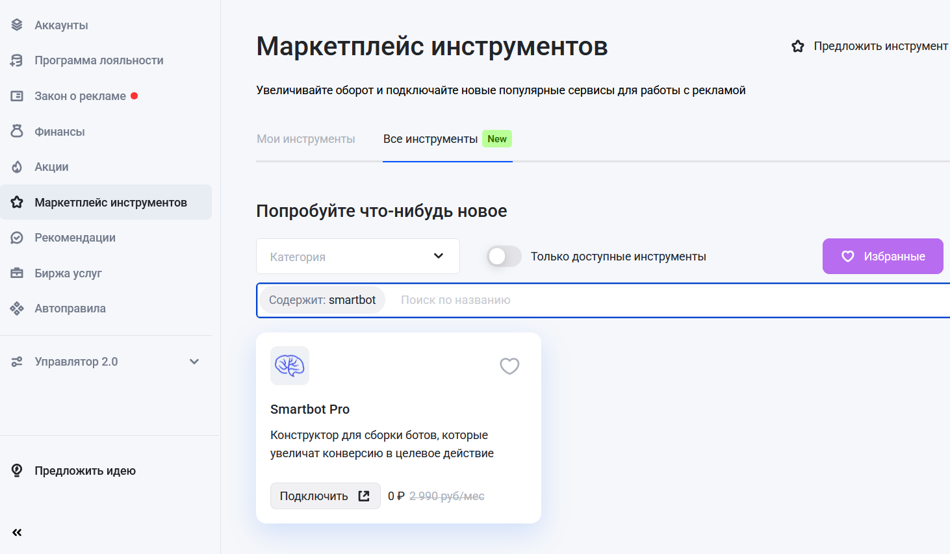Viewport: 950px width, 554px height.
Task: Expand the Управлятор 2.0 menu
Action: click(x=194, y=361)
